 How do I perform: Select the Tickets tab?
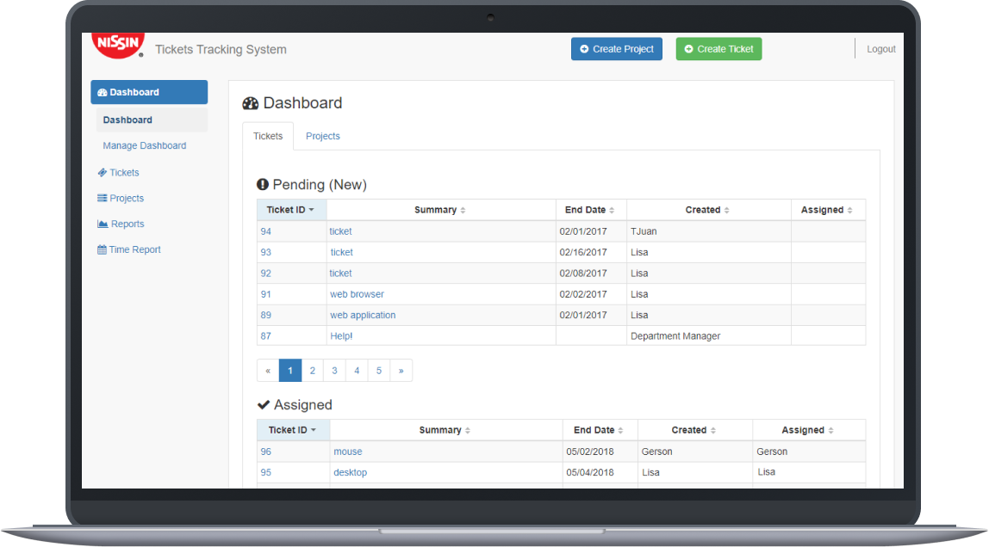tap(268, 136)
